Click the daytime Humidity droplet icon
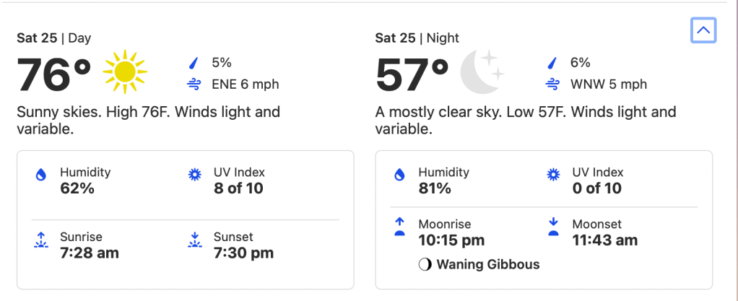Image resolution: width=738 pixels, height=301 pixels. 40,174
